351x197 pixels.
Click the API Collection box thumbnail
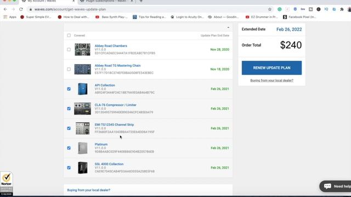click(x=83, y=89)
